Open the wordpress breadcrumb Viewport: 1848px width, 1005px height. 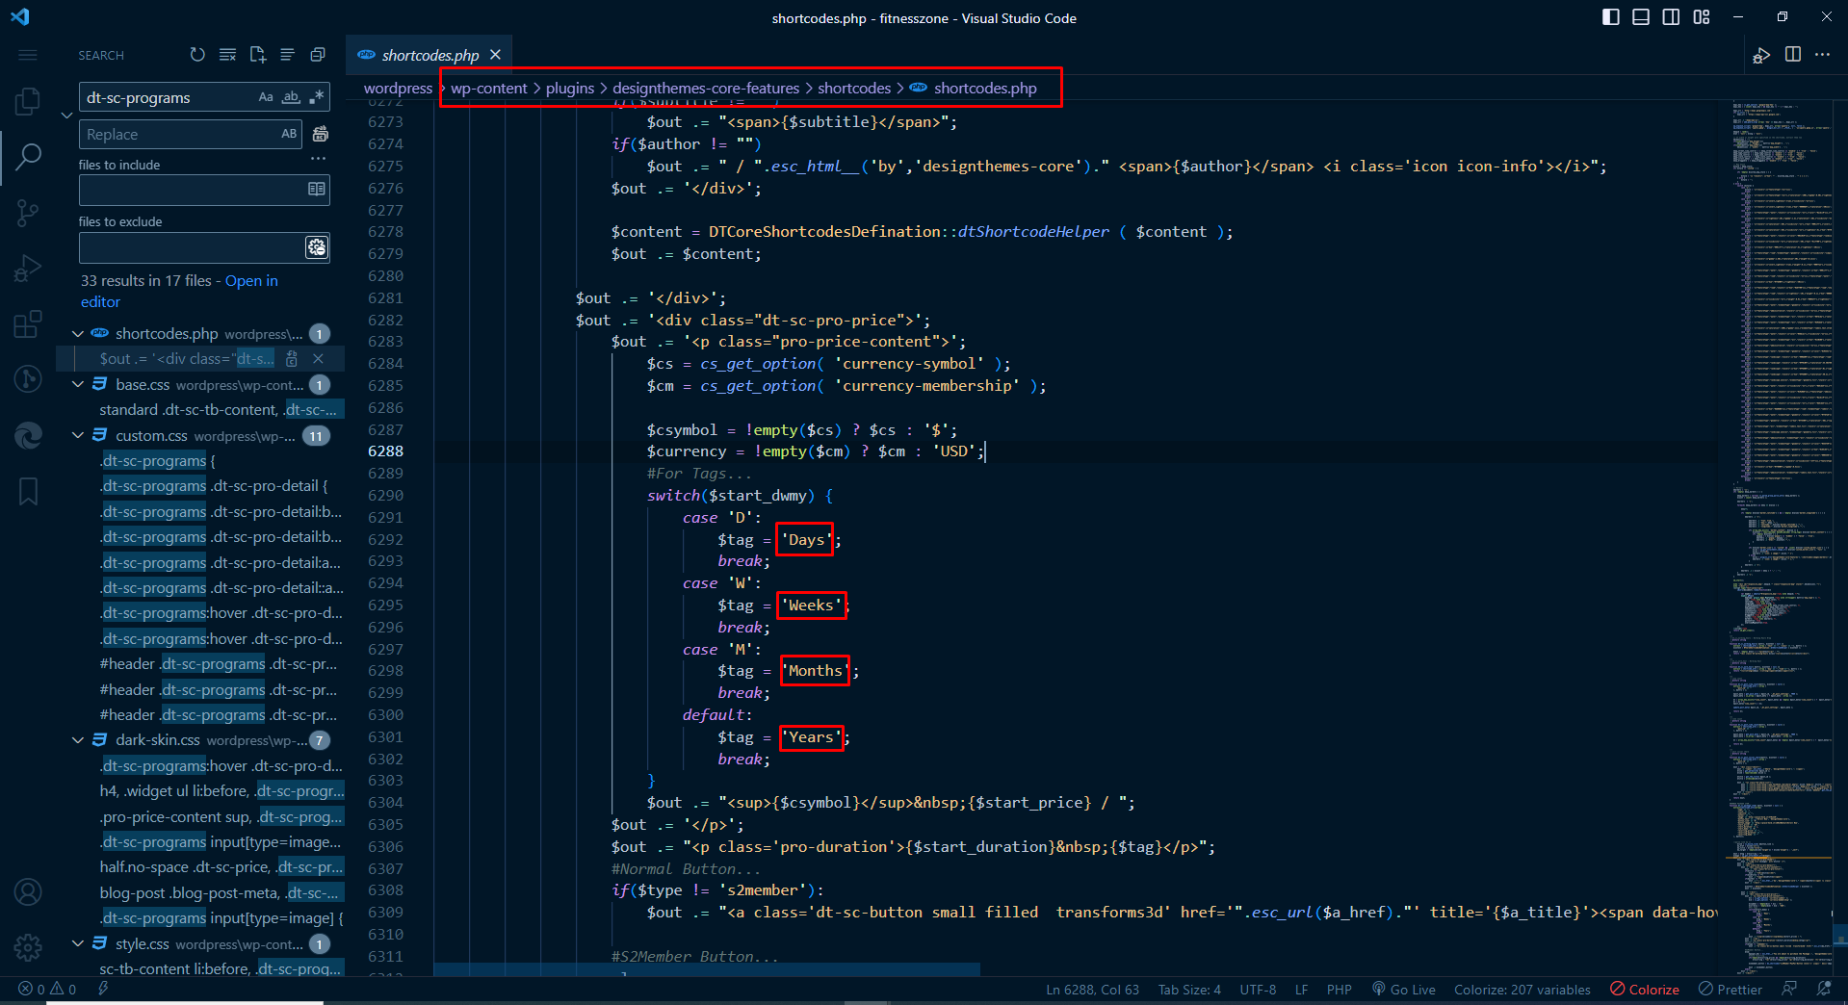point(398,88)
